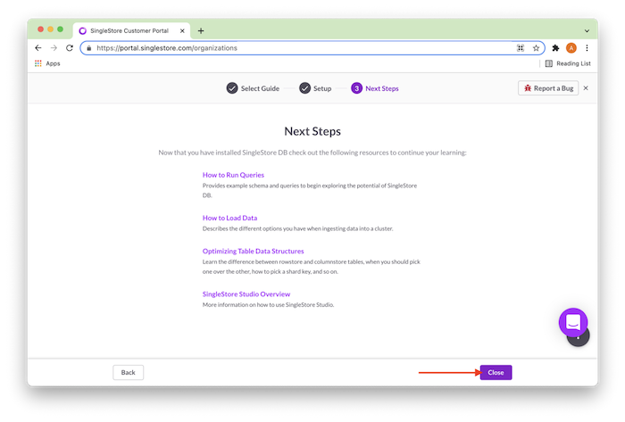Select the SingleStore Customer Portal tab
625x422 pixels.
pos(131,30)
